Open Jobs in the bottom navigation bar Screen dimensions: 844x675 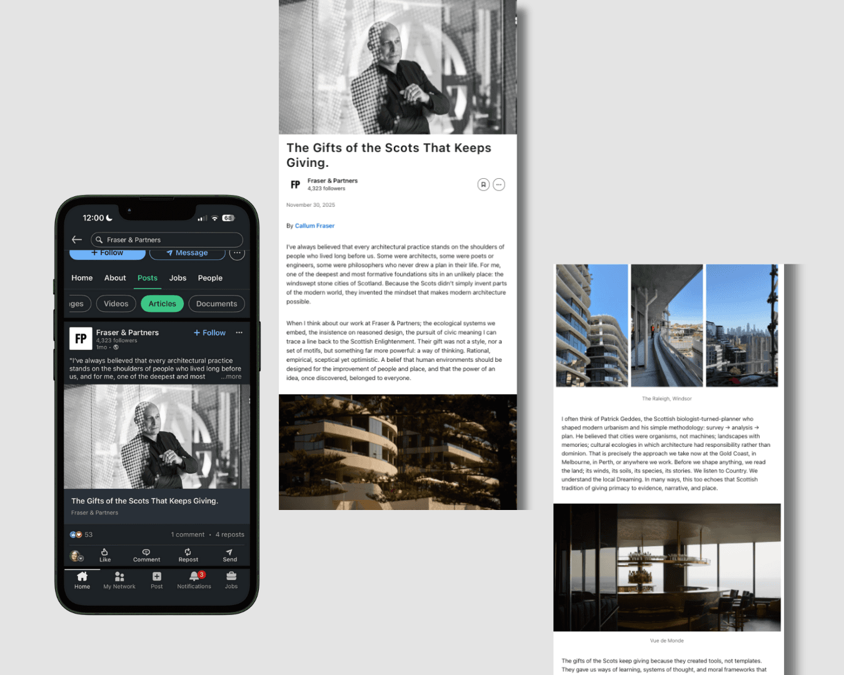click(x=231, y=581)
